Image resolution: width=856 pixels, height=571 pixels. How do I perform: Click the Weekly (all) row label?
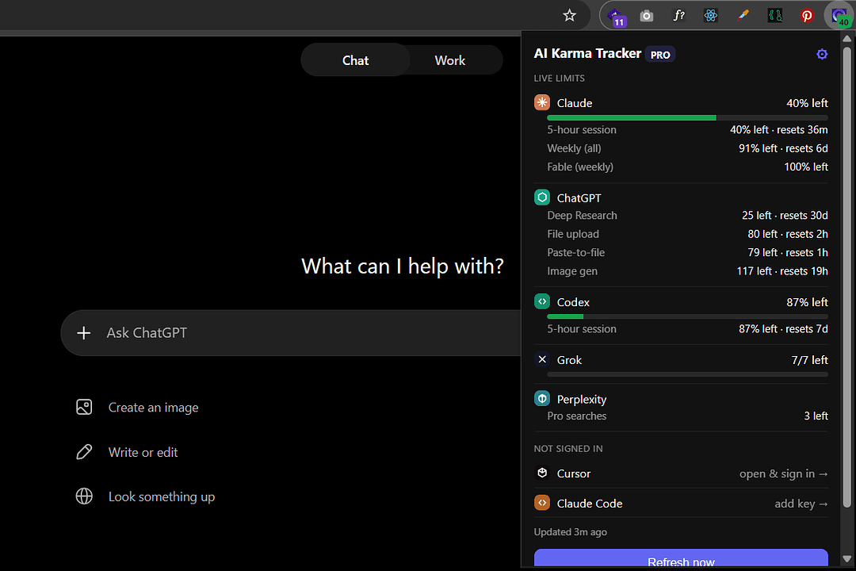point(574,148)
